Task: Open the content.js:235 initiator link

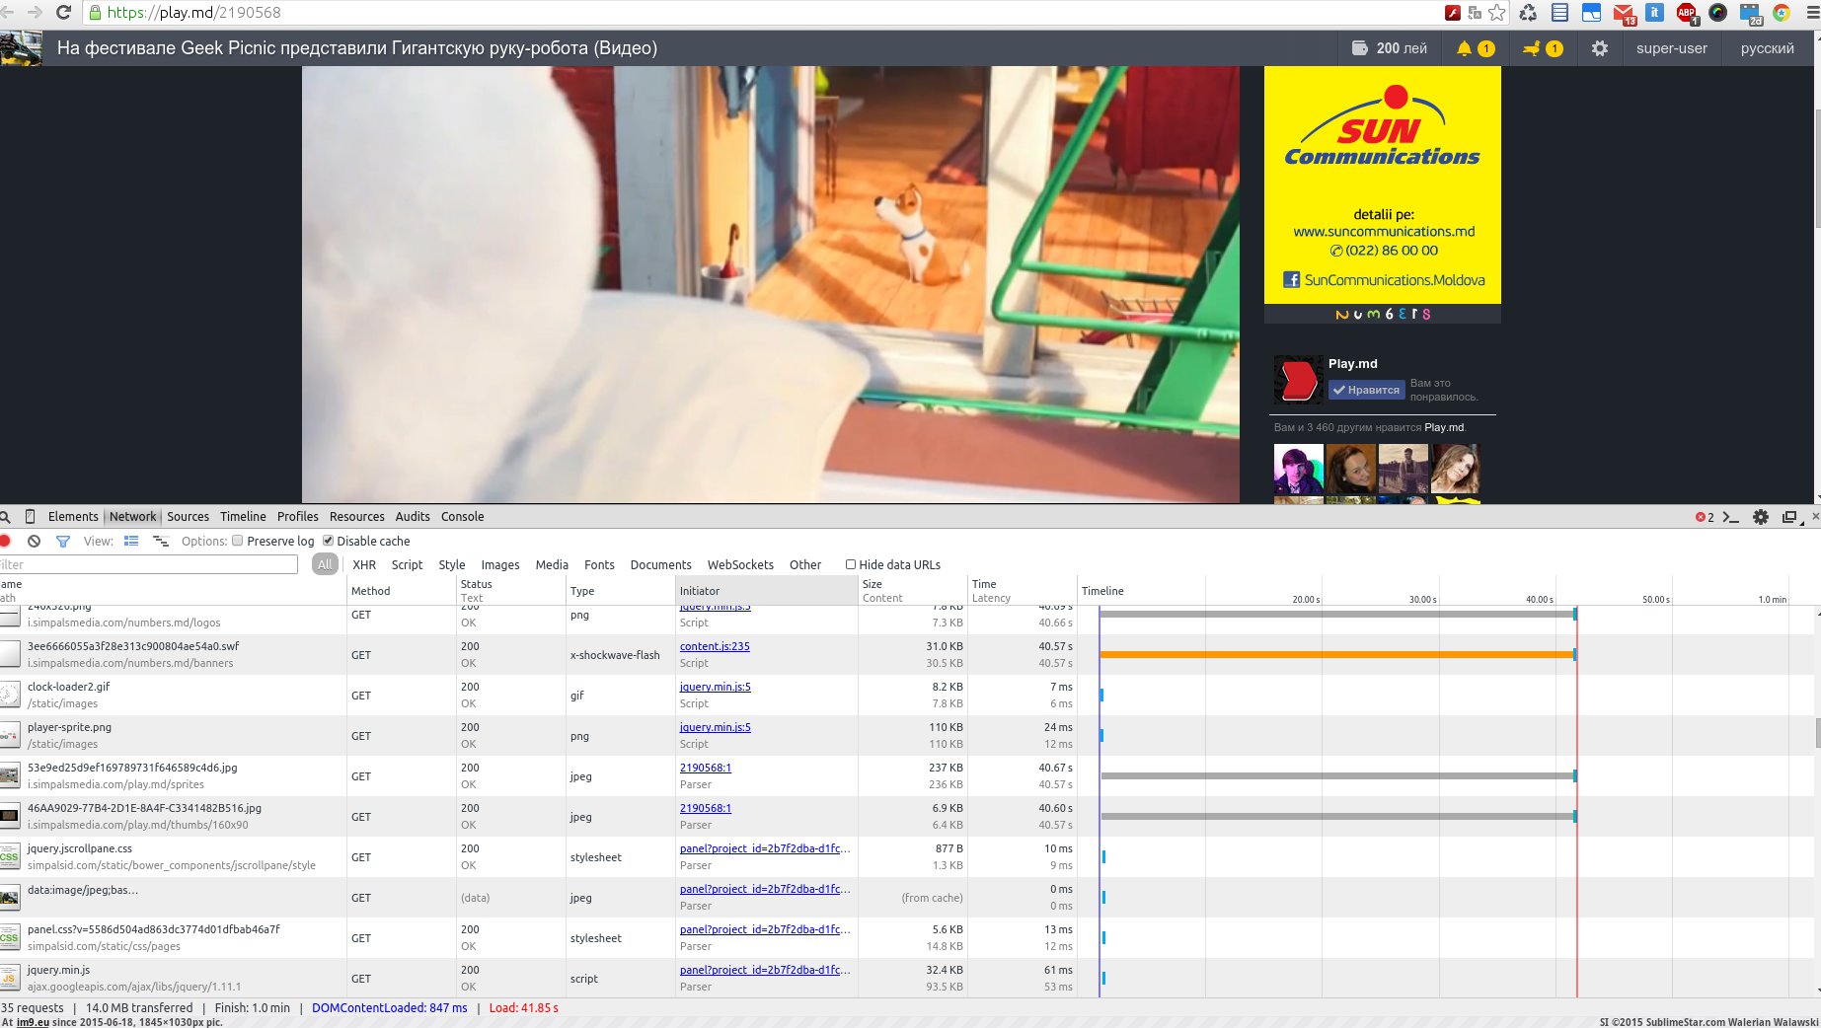Action: click(715, 647)
